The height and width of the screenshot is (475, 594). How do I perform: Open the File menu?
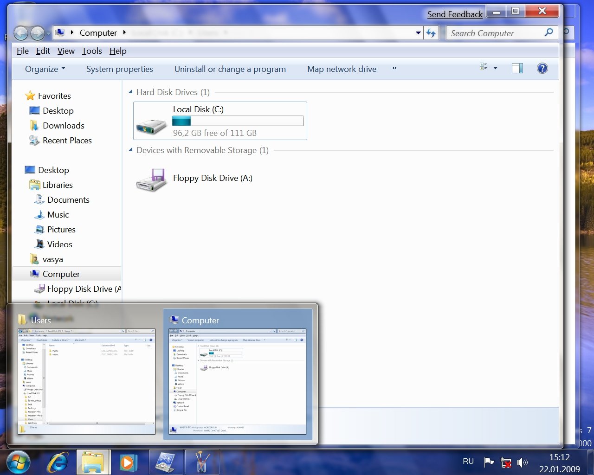point(23,51)
